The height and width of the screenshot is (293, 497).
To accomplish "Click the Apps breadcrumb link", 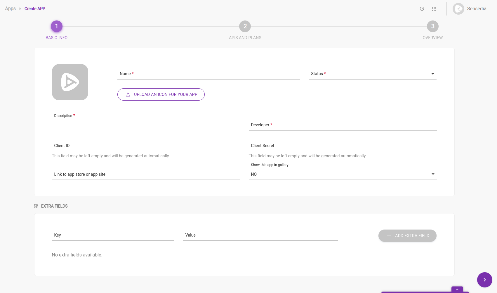I will click(x=10, y=8).
